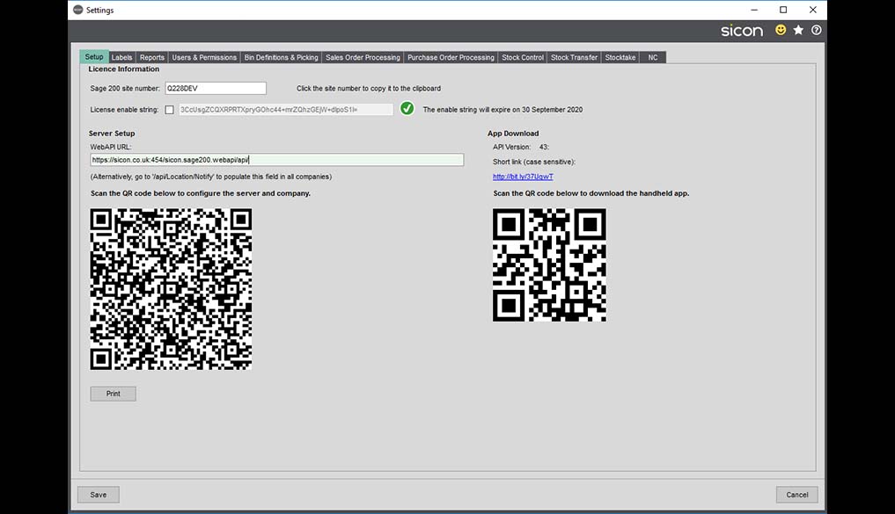Open the Sales Order Processing tab
895x514 pixels.
coord(363,58)
